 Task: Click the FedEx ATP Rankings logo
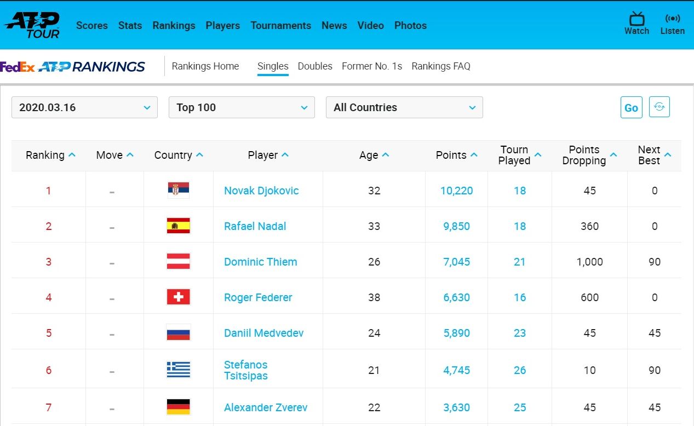pyautogui.click(x=73, y=67)
